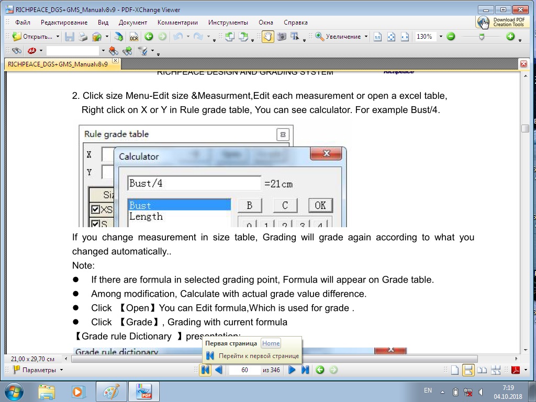Open the Параметры dropdown in status bar
The height and width of the screenshot is (402, 536).
click(x=62, y=370)
